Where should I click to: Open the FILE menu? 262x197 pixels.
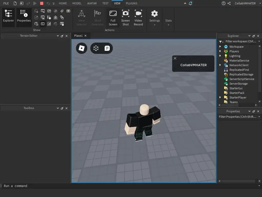click(6, 3)
